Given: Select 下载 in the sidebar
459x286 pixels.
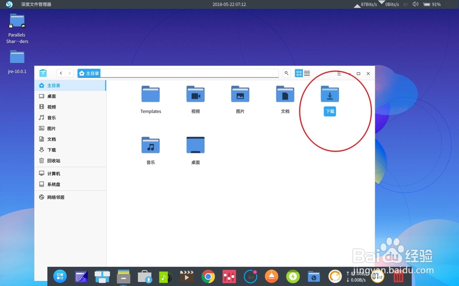Looking at the screenshot, I should 70,150.
